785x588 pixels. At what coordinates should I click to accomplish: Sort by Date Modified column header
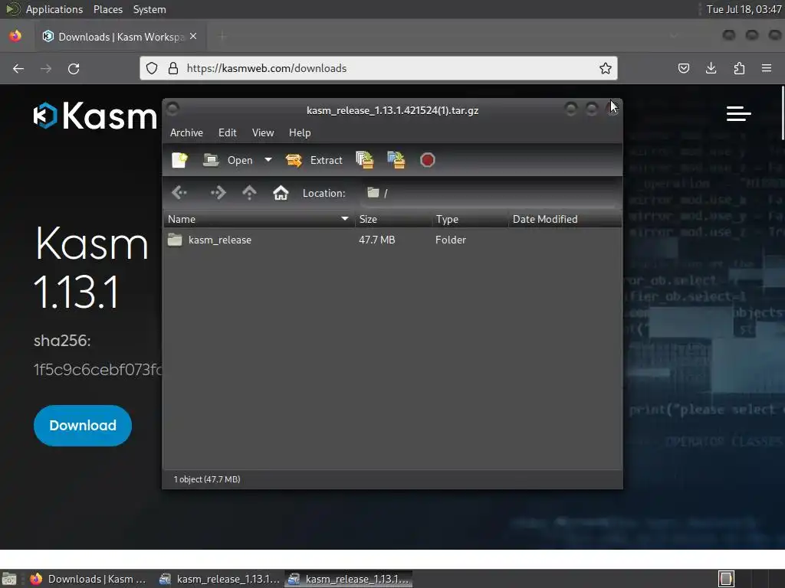point(565,219)
